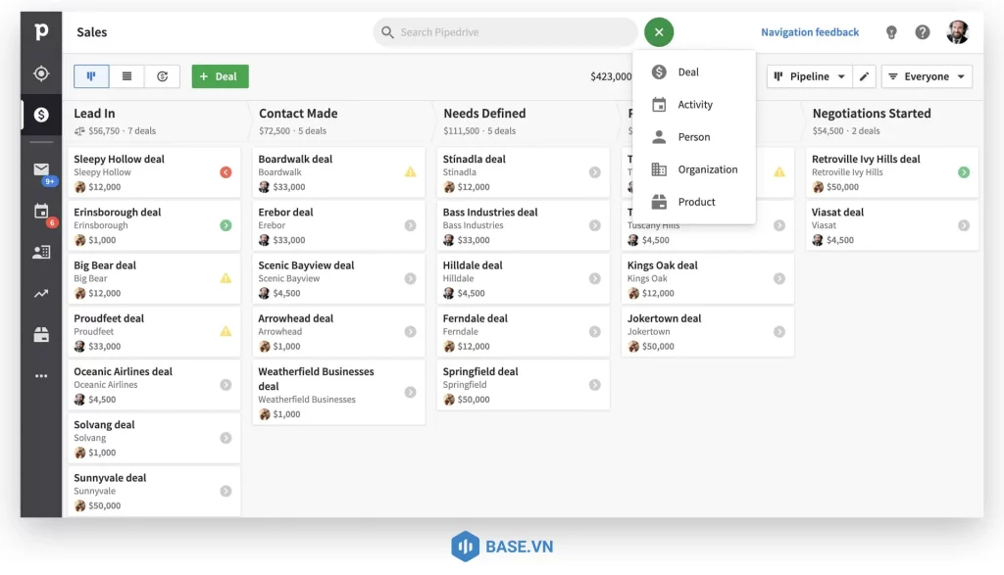
Task: Click the Search Pipedrive input field
Action: [x=504, y=32]
